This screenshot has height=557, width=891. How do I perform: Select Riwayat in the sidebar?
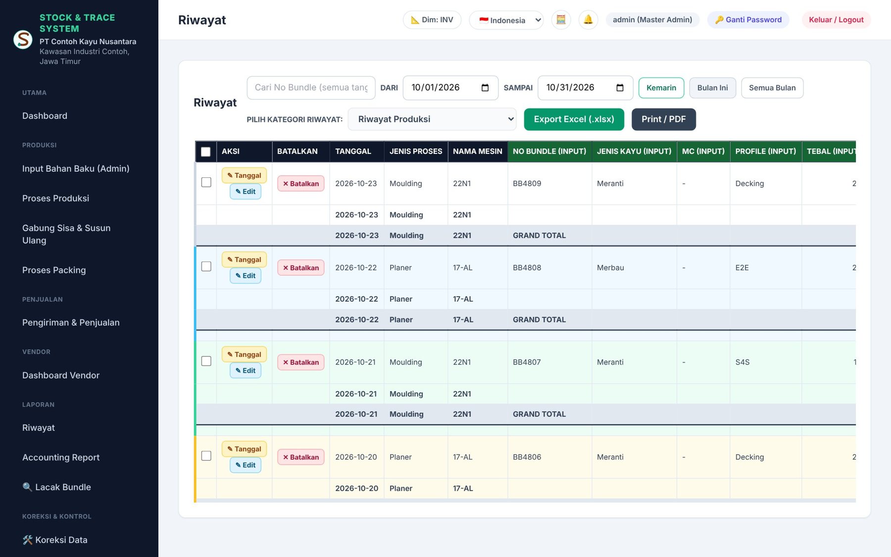pos(39,428)
